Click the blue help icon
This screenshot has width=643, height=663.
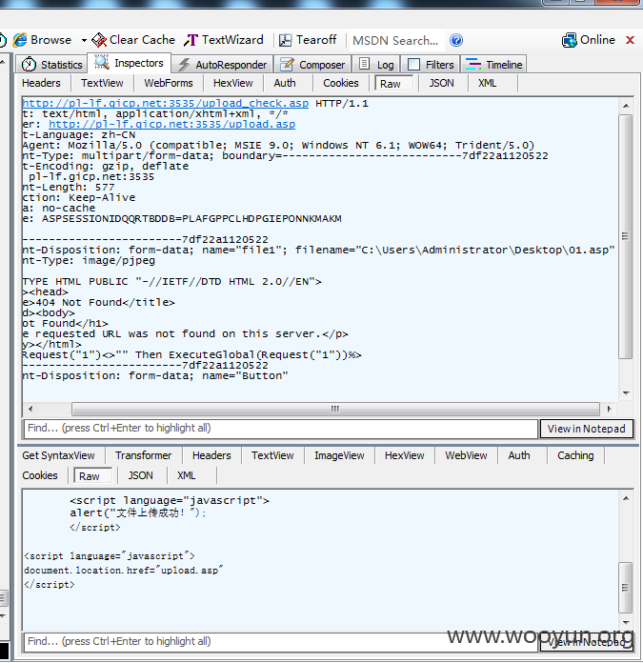[x=456, y=40]
